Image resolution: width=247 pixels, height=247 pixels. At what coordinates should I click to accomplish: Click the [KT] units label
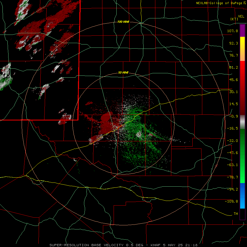click(x=234, y=19)
